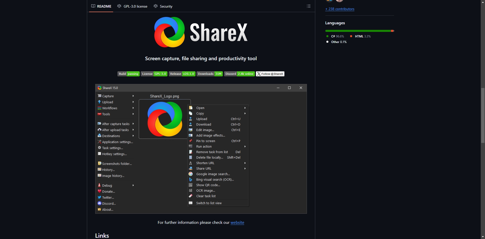
Task: Open the HTML 3.3% language link
Action: click(x=360, y=36)
